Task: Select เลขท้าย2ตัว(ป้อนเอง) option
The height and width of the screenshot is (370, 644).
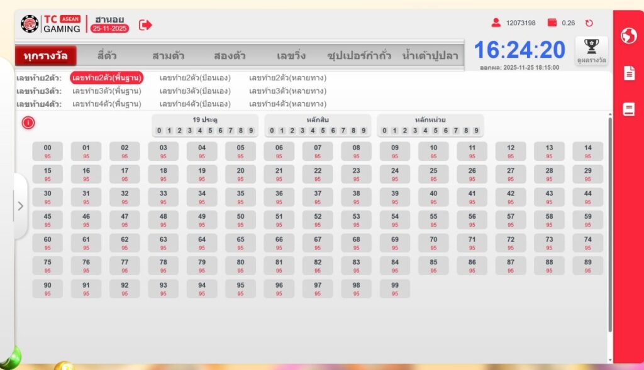Action: (195, 78)
